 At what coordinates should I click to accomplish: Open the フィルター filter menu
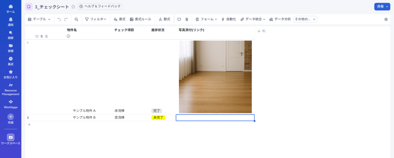96,19
